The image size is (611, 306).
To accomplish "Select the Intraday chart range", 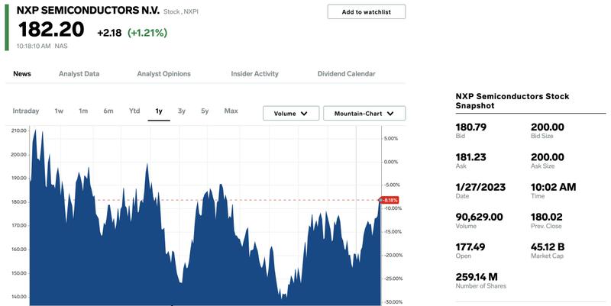I will (x=26, y=111).
